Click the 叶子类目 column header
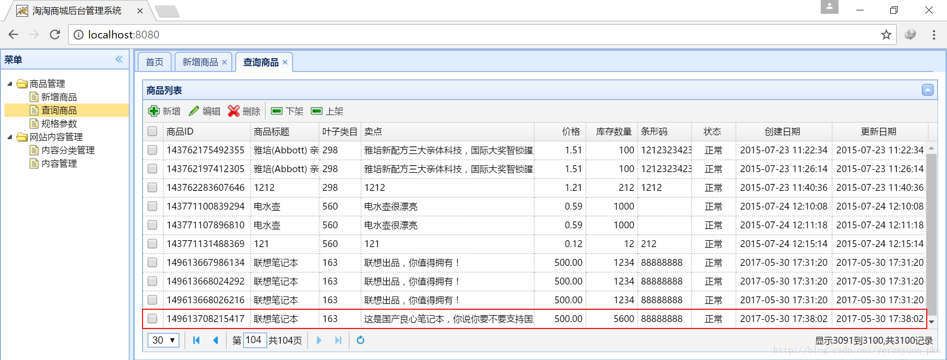 340,132
